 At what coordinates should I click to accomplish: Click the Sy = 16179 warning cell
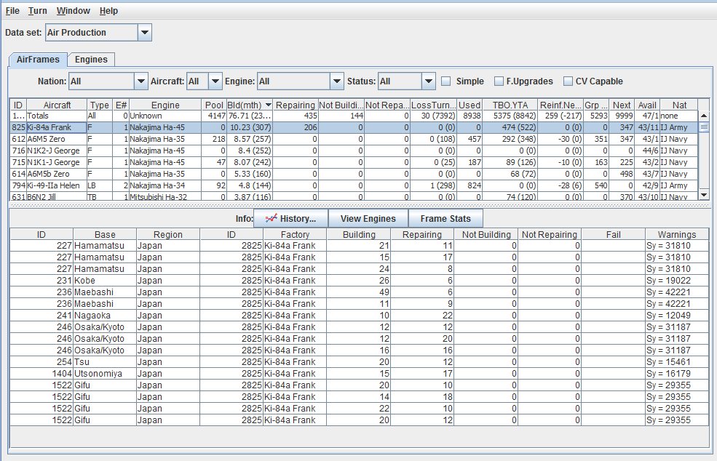677,374
